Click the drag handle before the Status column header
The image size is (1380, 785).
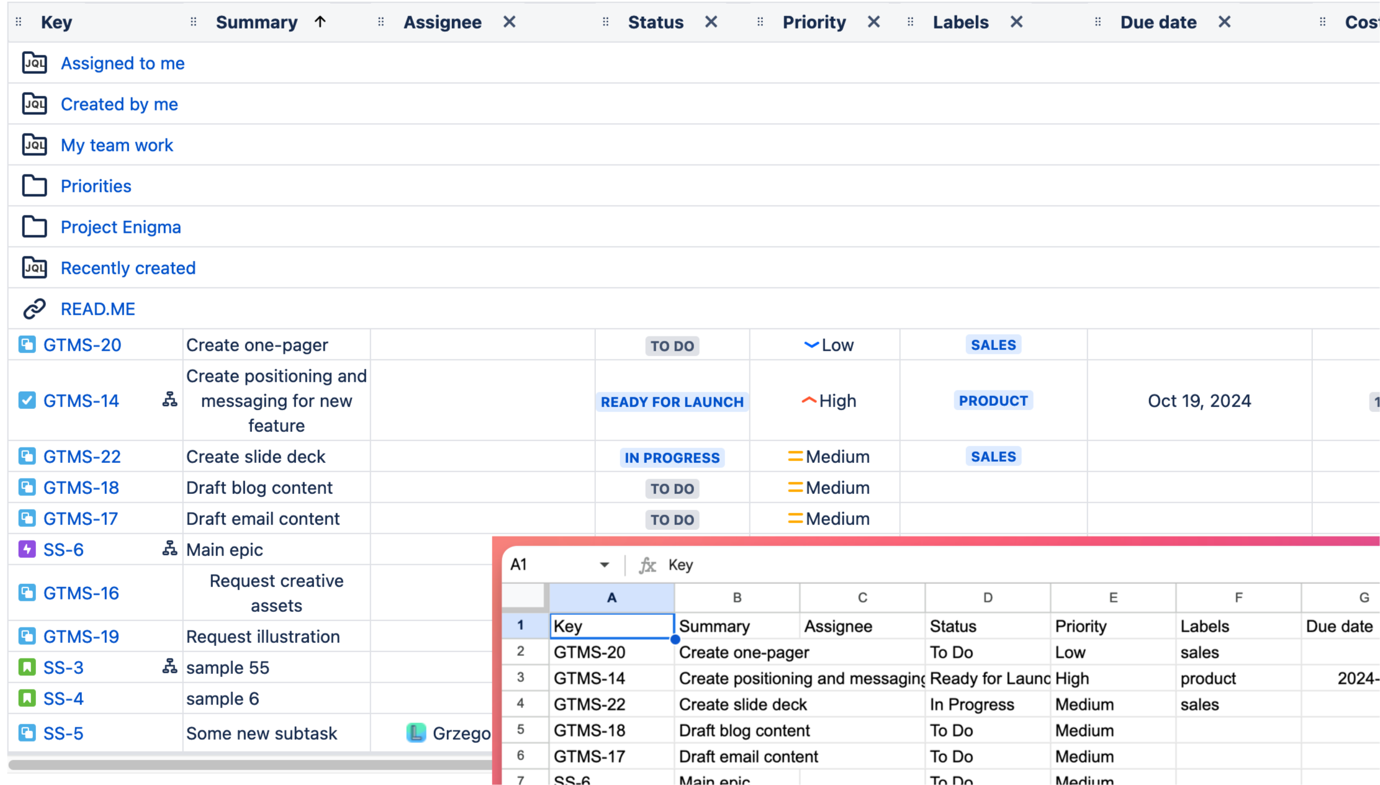(605, 22)
